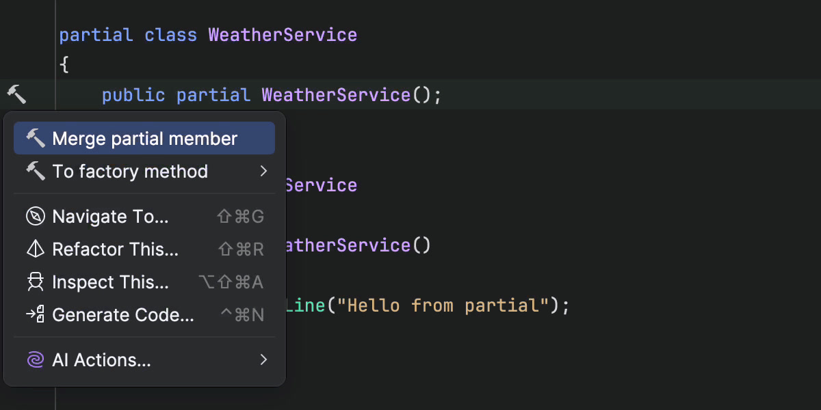Click the partial keyword on line one
Viewport: 821px width, 410px height.
coord(96,35)
